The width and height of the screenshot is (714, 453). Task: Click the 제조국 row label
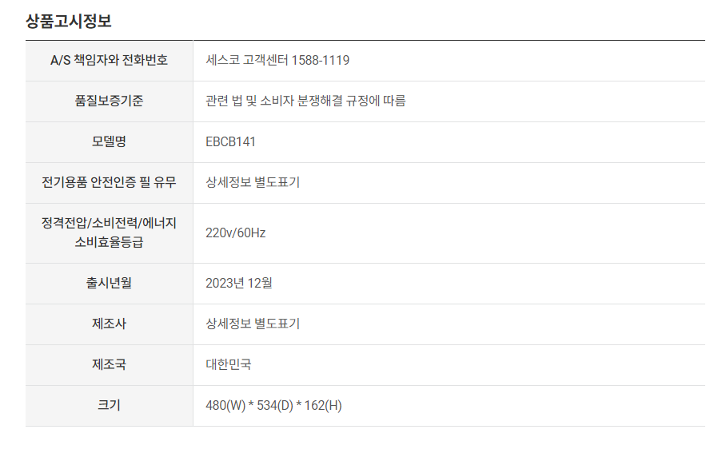pyautogui.click(x=109, y=364)
